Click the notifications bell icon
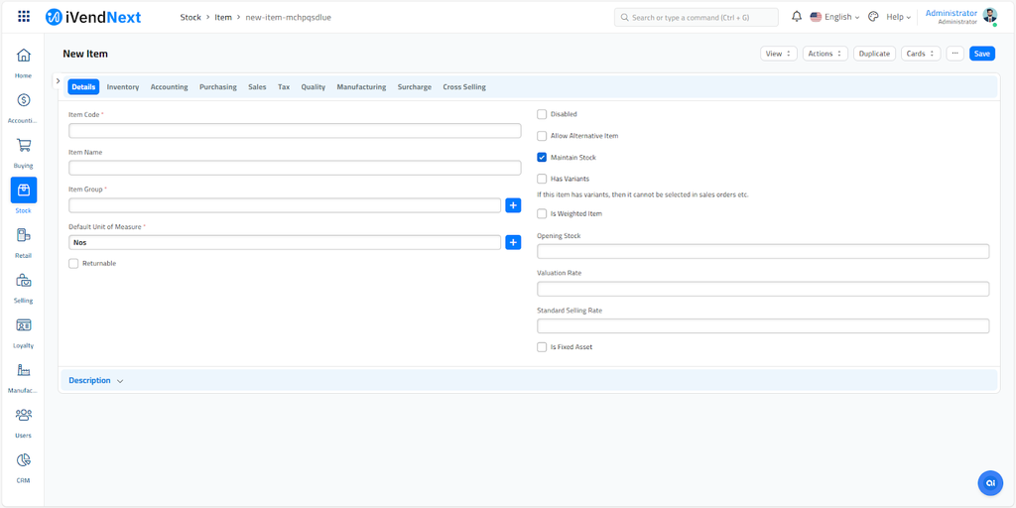The height and width of the screenshot is (508, 1016). (x=797, y=17)
